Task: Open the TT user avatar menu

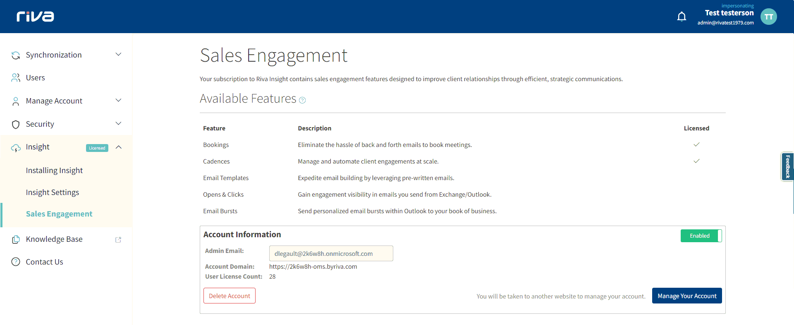Action: [768, 17]
